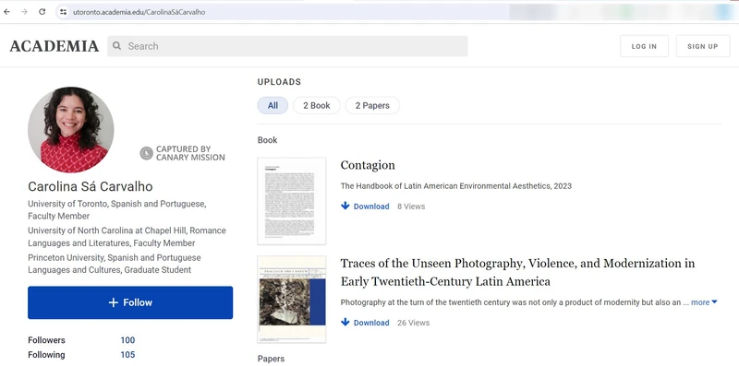
Task: Click University of North Carolina affiliation text
Action: [127, 237]
